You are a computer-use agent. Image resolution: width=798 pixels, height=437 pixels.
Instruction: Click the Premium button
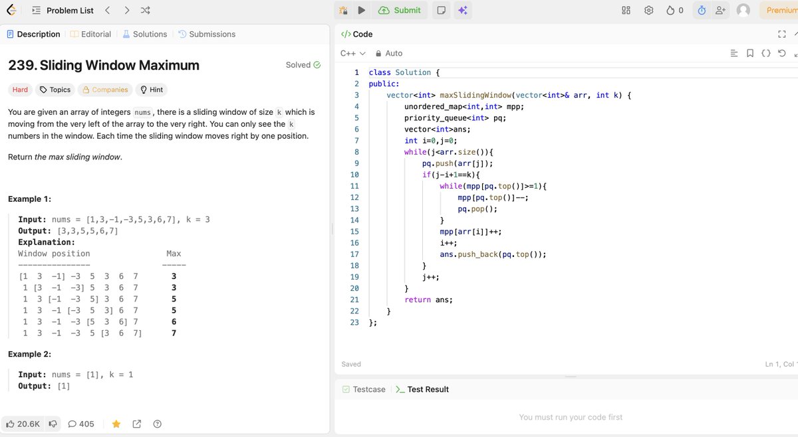point(781,10)
